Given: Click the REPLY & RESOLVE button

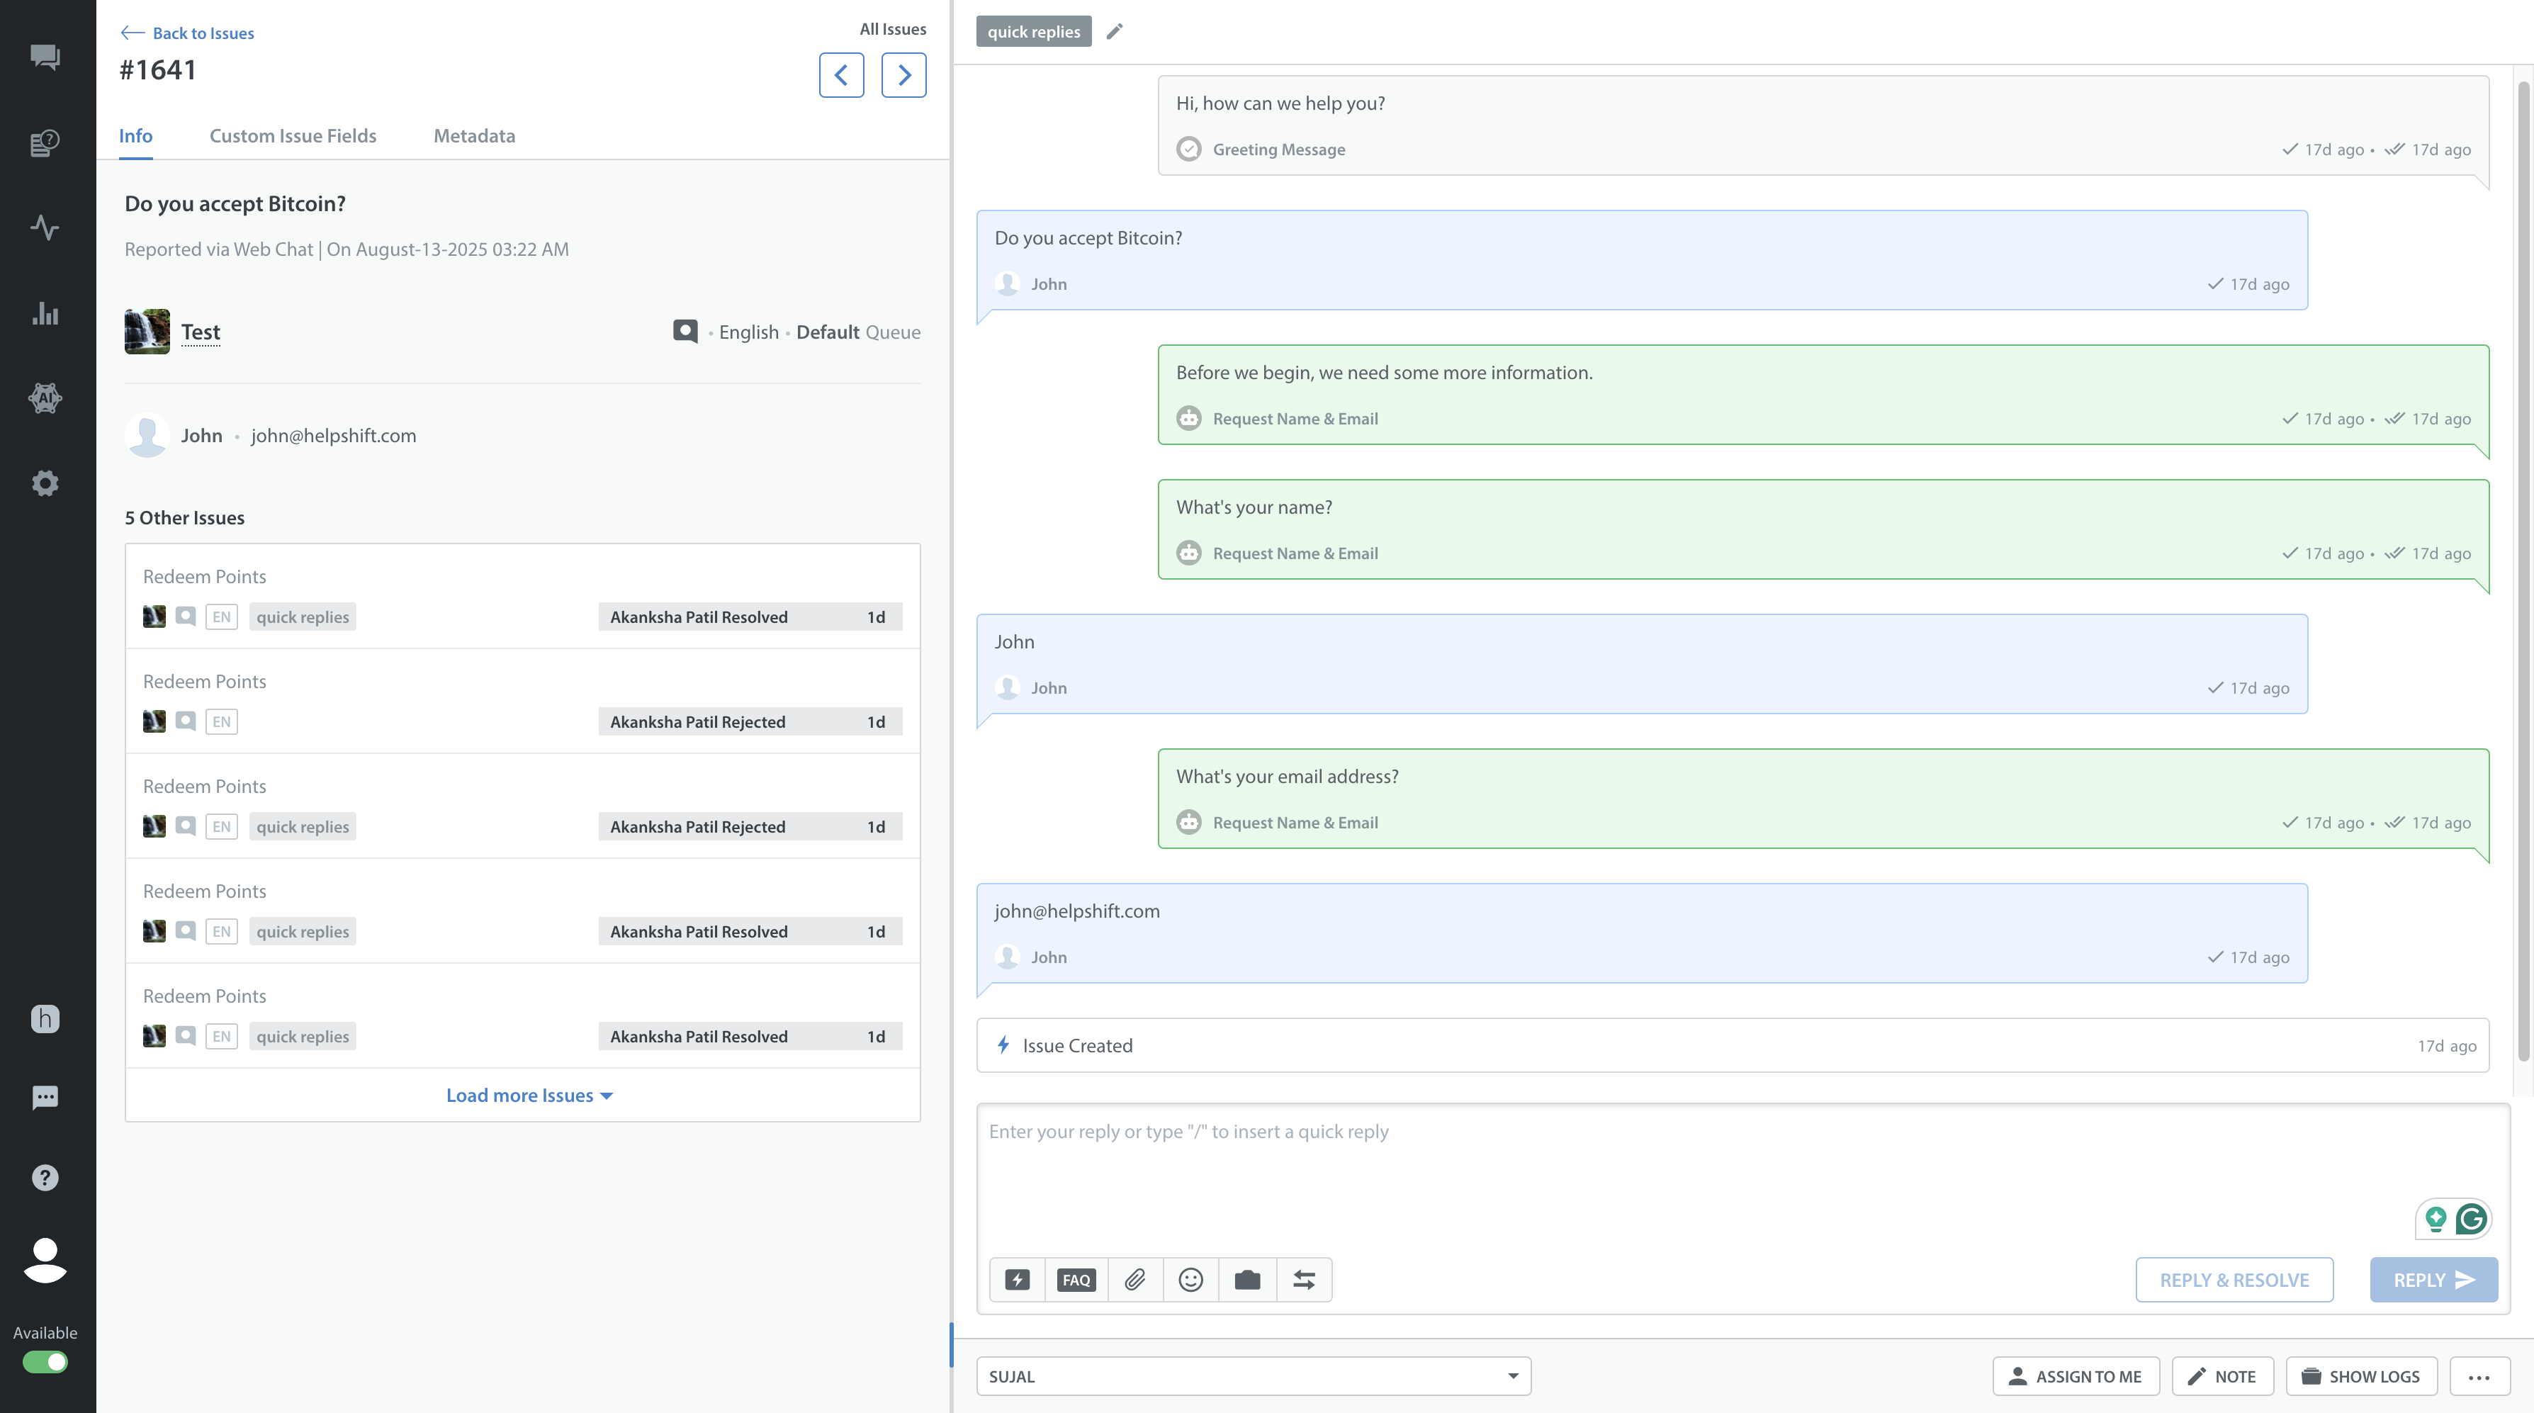Looking at the screenshot, I should click(2234, 1280).
